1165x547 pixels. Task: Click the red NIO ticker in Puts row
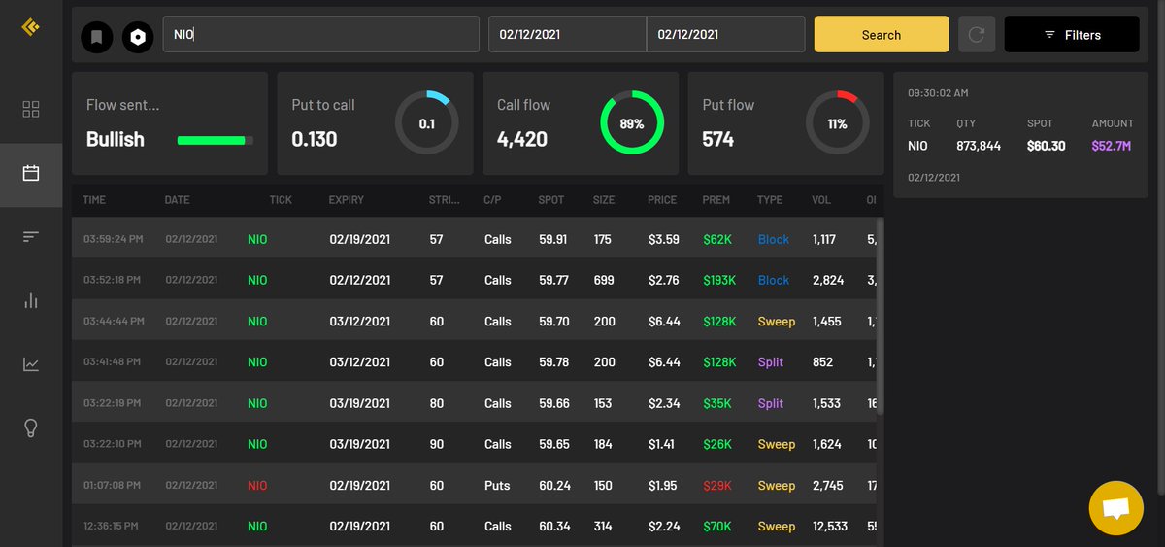click(x=257, y=485)
